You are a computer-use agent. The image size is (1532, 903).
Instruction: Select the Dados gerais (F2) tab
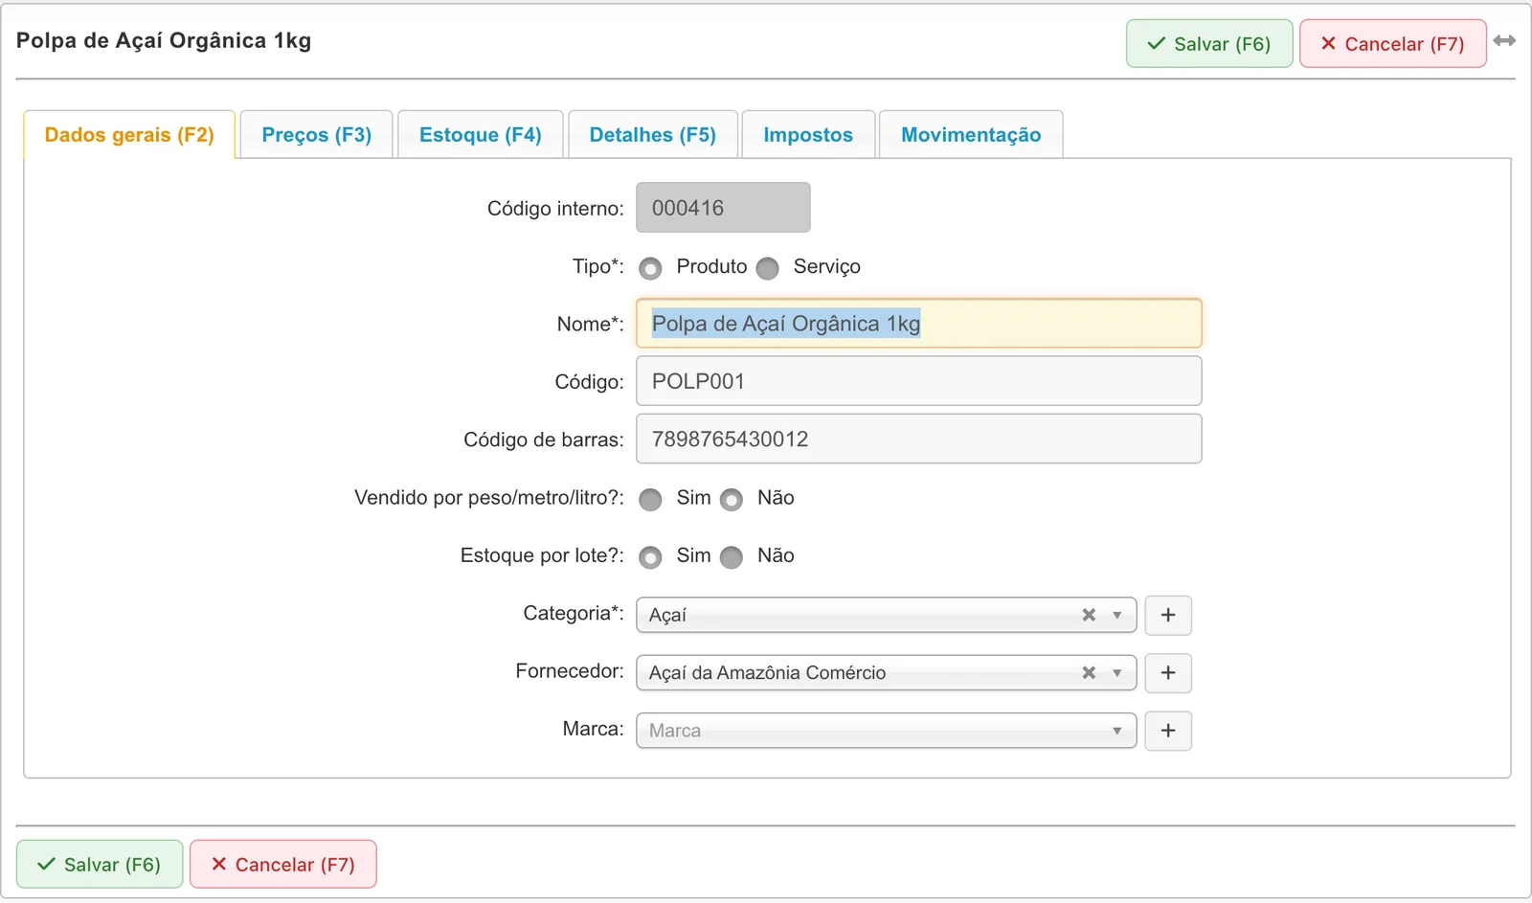[129, 134]
